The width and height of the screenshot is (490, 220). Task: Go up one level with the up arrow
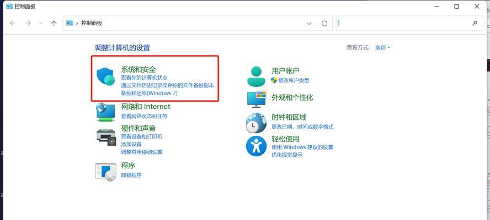click(x=54, y=23)
